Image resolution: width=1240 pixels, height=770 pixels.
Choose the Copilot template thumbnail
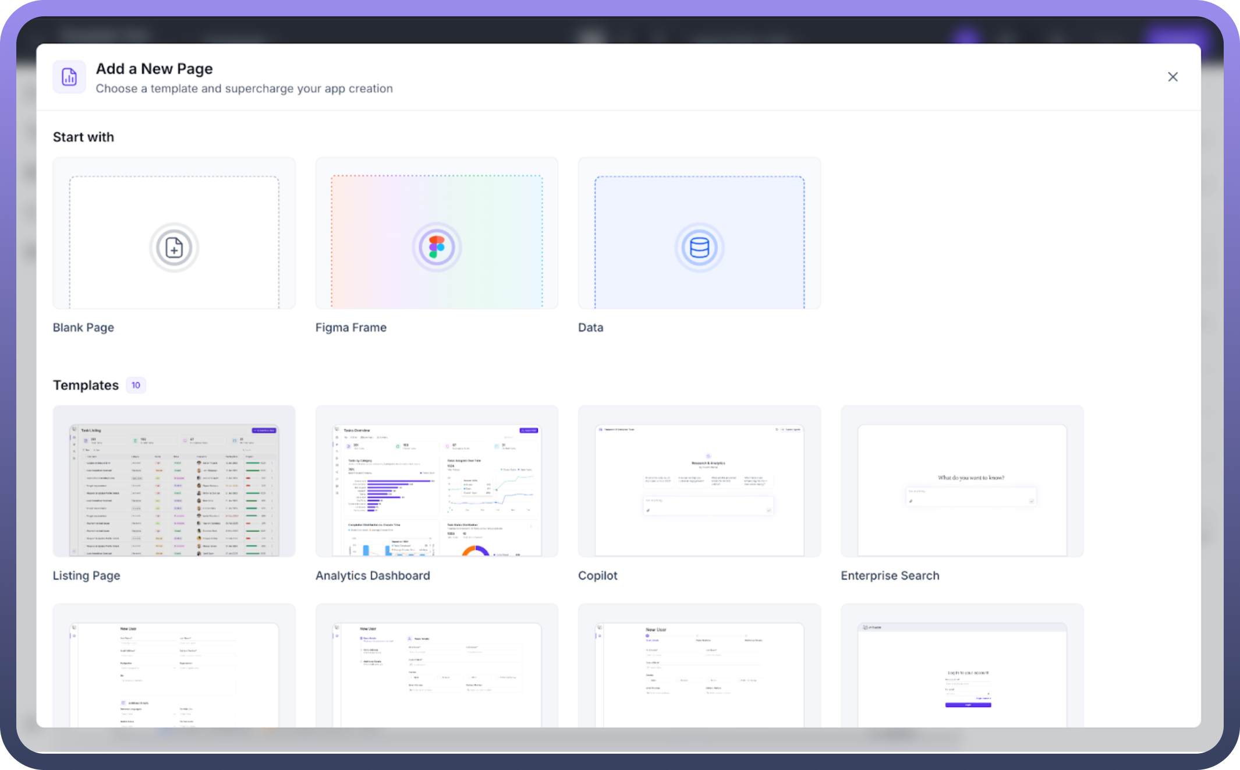point(699,482)
